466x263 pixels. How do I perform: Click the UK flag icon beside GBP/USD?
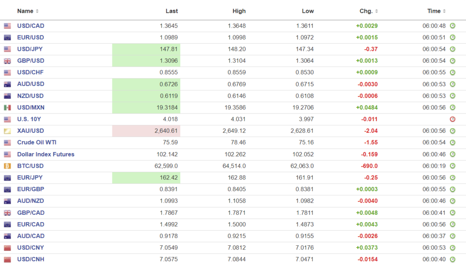[7, 61]
